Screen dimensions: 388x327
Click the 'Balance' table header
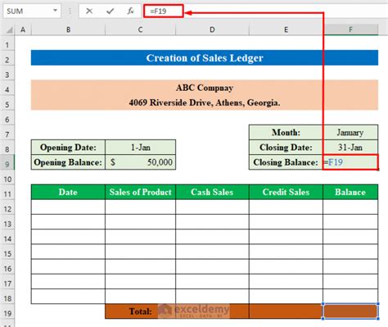point(350,192)
